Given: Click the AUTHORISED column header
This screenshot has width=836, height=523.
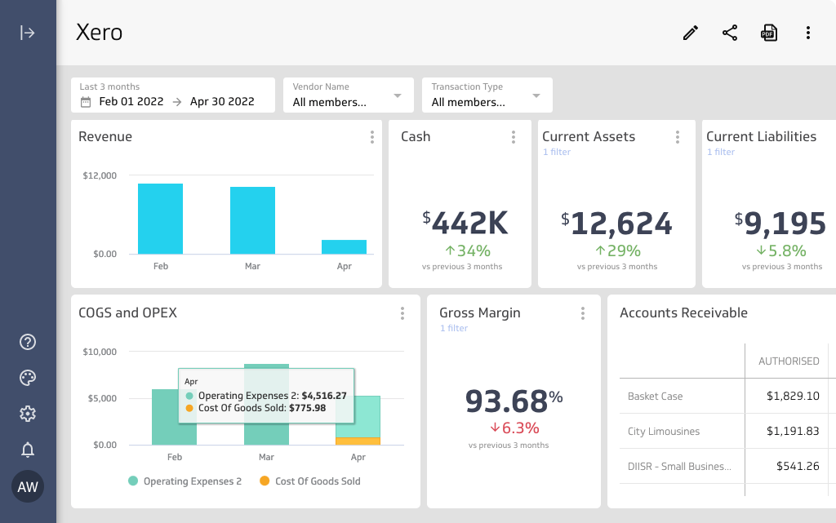Looking at the screenshot, I should pyautogui.click(x=789, y=361).
